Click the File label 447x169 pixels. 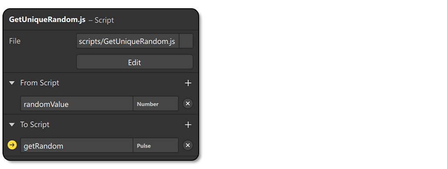click(x=15, y=41)
